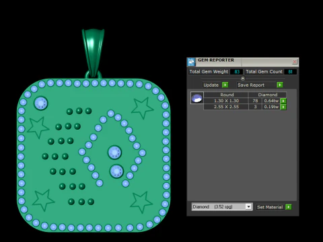Click green arrow on 2.55 X 2.55 row
Image resolution: width=323 pixels, height=242 pixels.
pyautogui.click(x=283, y=107)
